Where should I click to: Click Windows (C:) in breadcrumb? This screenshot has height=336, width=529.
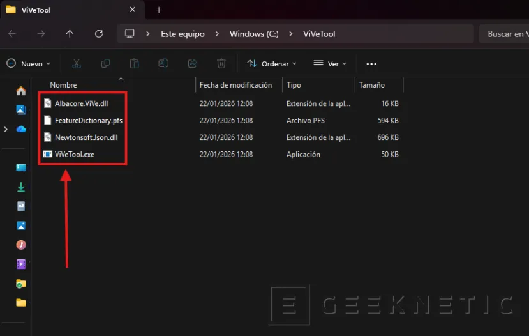[254, 34]
